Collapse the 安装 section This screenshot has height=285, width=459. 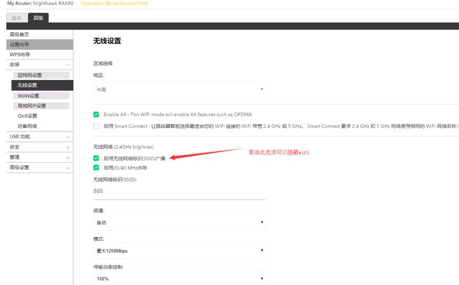pos(39,65)
